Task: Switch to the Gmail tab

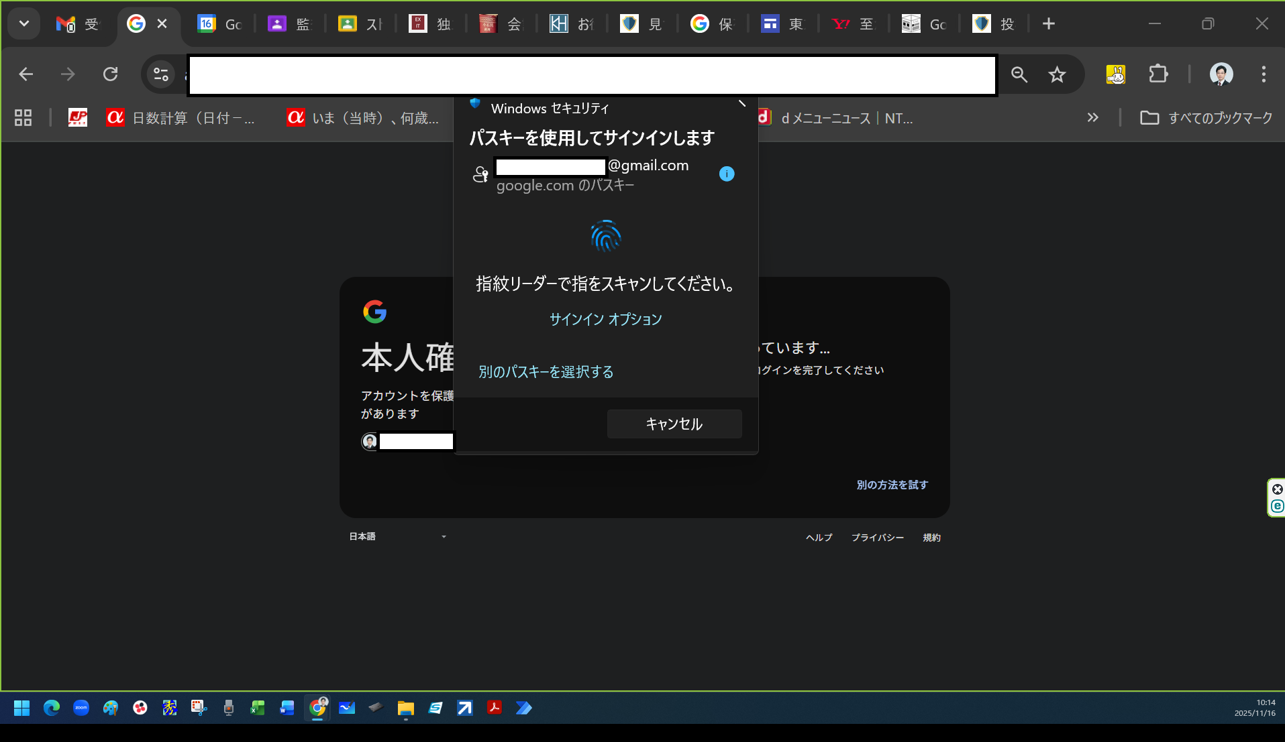Action: [x=77, y=24]
